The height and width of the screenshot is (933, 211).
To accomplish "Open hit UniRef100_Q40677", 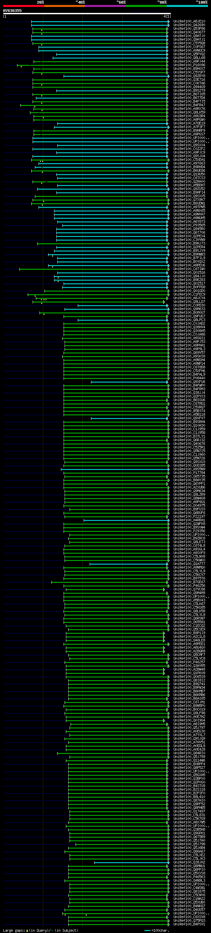I will point(189,32).
